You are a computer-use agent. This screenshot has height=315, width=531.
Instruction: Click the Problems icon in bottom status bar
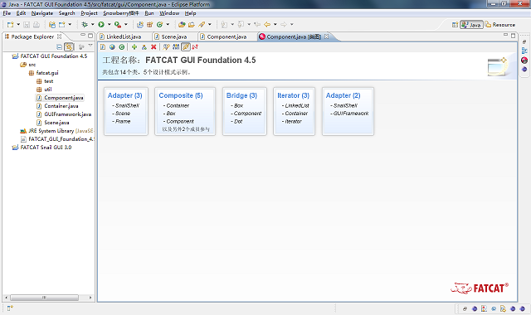(x=484, y=308)
